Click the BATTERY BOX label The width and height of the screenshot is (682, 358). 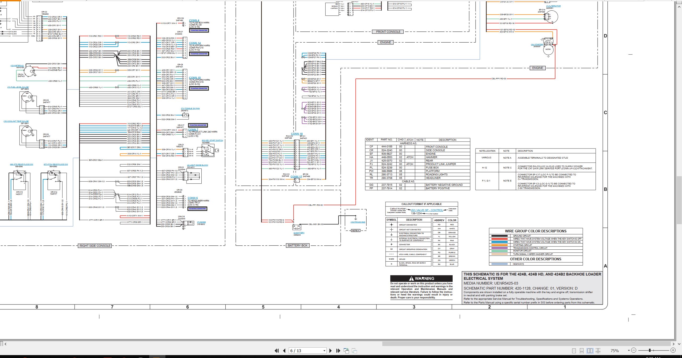[x=298, y=245]
